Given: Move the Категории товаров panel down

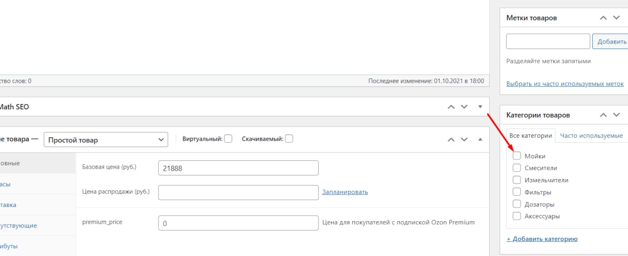Looking at the screenshot, I should pyautogui.click(x=616, y=115).
